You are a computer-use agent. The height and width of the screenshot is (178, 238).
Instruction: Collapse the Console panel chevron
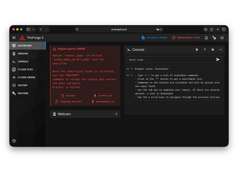[221, 49]
